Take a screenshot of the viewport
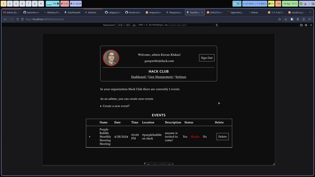The image size is (315, 177). (301, 25)
